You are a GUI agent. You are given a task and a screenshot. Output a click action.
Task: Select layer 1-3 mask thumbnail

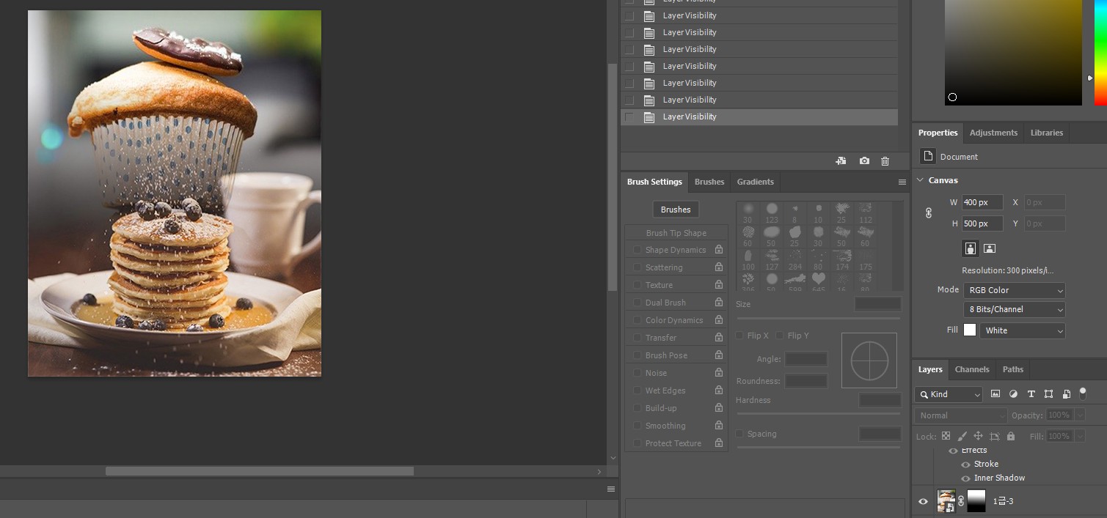[x=976, y=501]
